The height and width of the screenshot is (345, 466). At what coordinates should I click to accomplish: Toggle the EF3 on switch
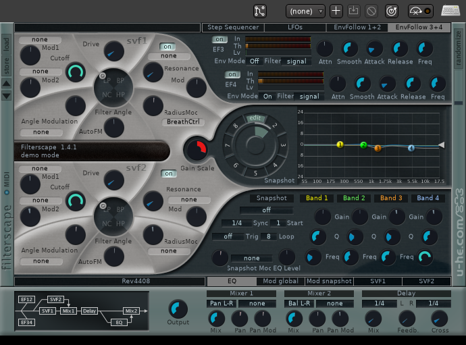tap(220, 39)
